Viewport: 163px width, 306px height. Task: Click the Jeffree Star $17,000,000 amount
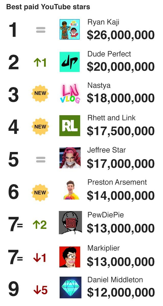click(120, 164)
